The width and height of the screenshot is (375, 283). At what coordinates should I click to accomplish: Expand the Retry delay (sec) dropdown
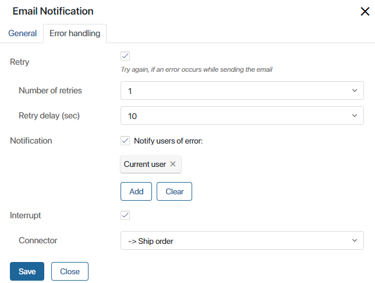tap(242, 116)
